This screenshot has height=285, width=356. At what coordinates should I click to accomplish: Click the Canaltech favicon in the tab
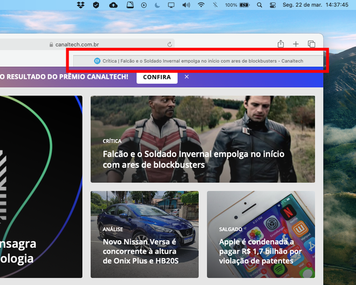click(97, 61)
